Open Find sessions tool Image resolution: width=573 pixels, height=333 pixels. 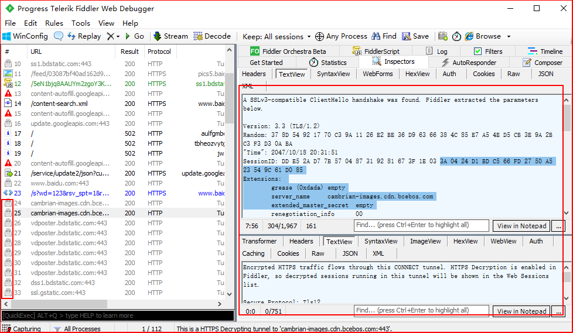[384, 36]
